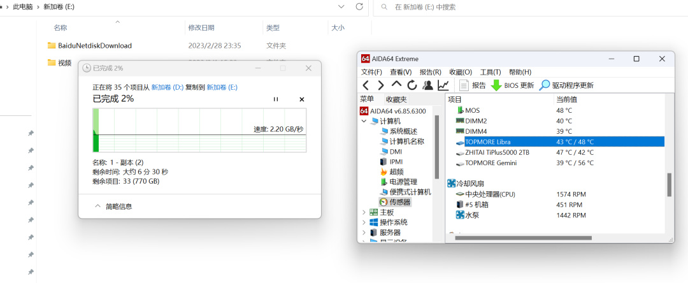Sort Explorer files by 修改日期 column
This screenshot has width=688, height=283.
tap(201, 27)
